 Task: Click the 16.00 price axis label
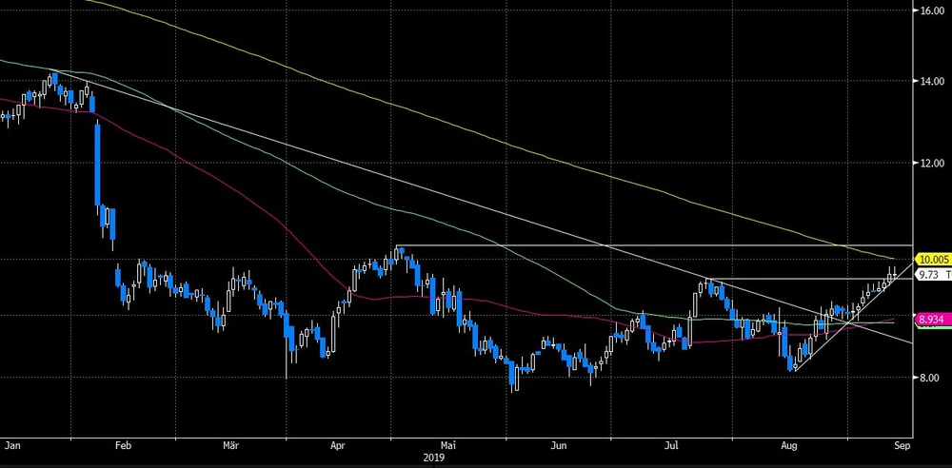[x=931, y=10]
